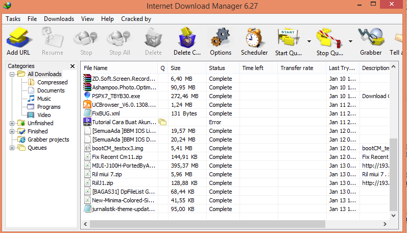Click the vertical scrollbar up arrow
This screenshot has width=407, height=233.
(394, 67)
